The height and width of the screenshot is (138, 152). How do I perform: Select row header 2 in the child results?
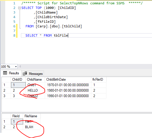[6, 90]
